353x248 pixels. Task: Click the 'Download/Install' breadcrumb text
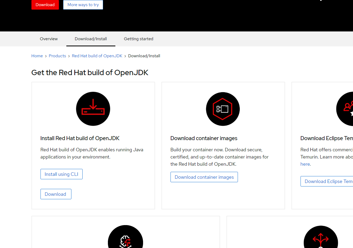(x=144, y=56)
